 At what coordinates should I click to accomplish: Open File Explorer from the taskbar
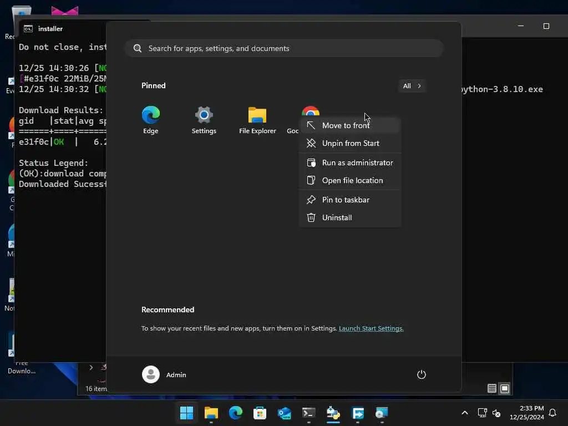click(x=211, y=413)
